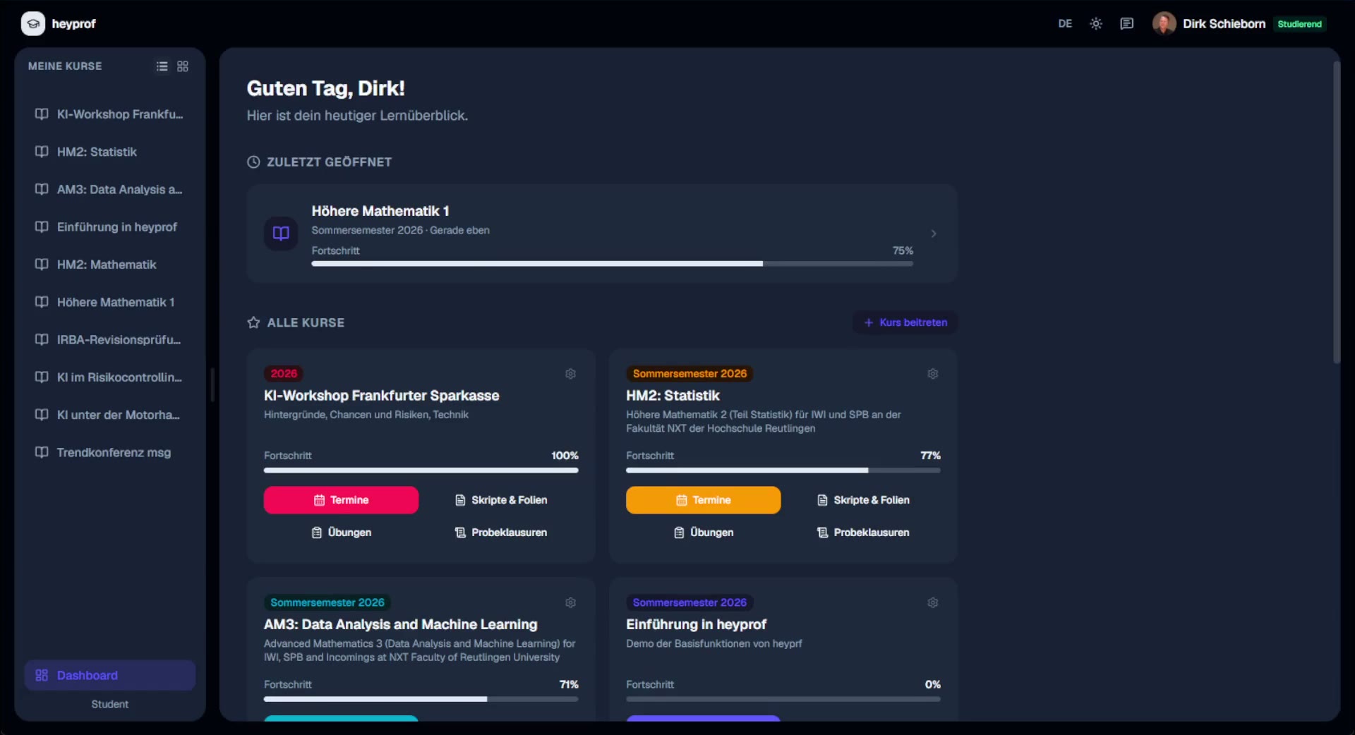This screenshot has height=735, width=1355.
Task: Open the messages chat icon
Action: coord(1126,24)
